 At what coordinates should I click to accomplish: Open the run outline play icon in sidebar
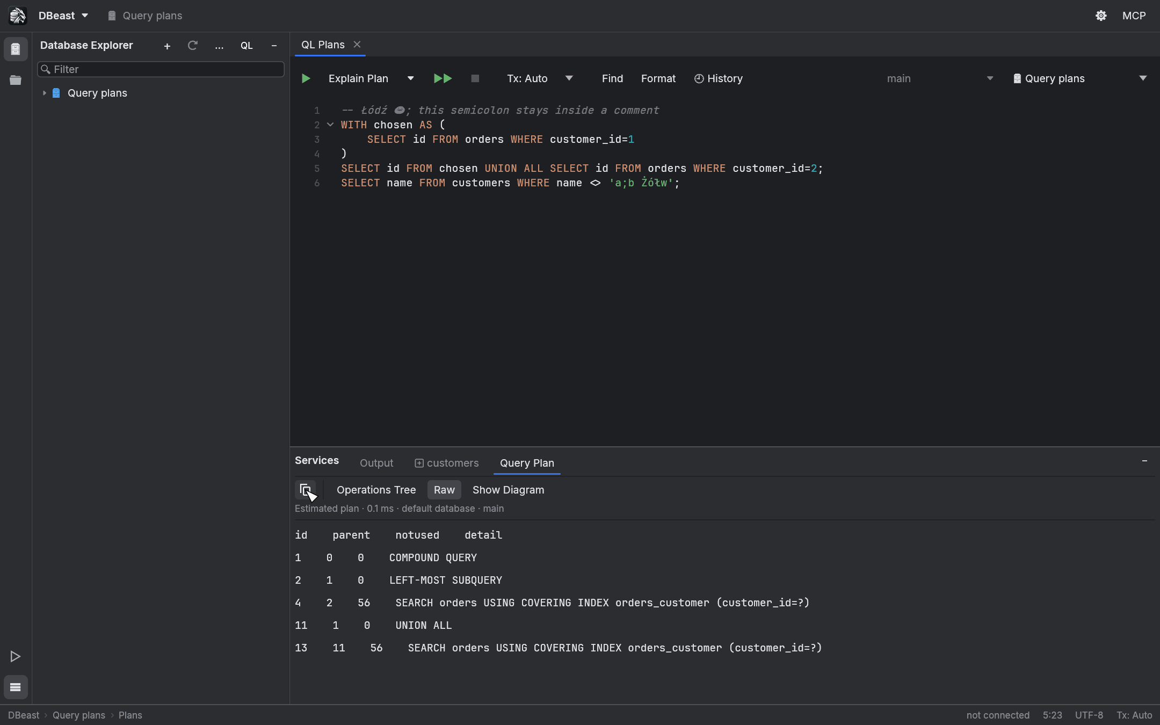[16, 656]
